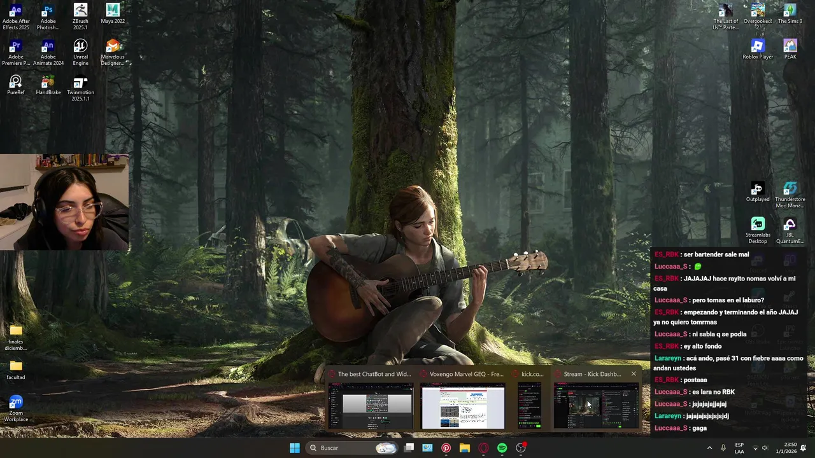This screenshot has height=458, width=815.
Task: Click the Outplayed desktop icon
Action: point(758,192)
